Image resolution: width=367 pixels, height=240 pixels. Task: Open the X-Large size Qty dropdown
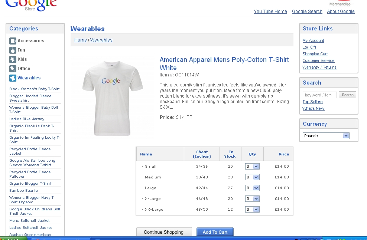(252, 198)
